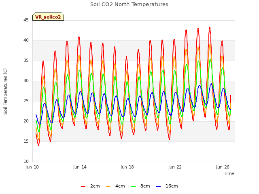Click the 40 y-axis tick label

(x=26, y=40)
